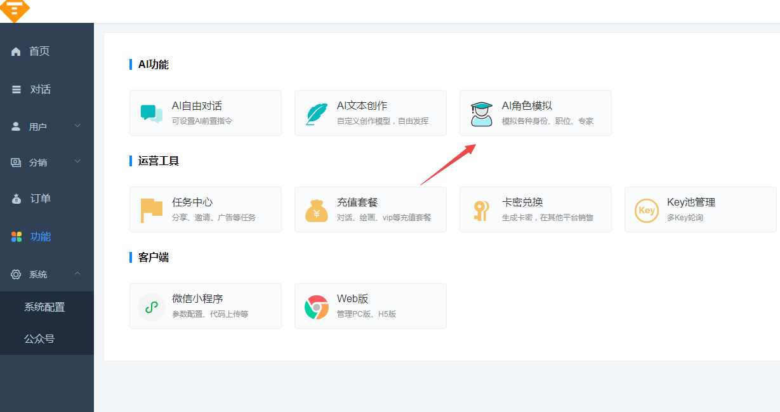Click the text 生成卡密，在其他平台销售
This screenshot has height=412, width=780.
pyautogui.click(x=548, y=217)
